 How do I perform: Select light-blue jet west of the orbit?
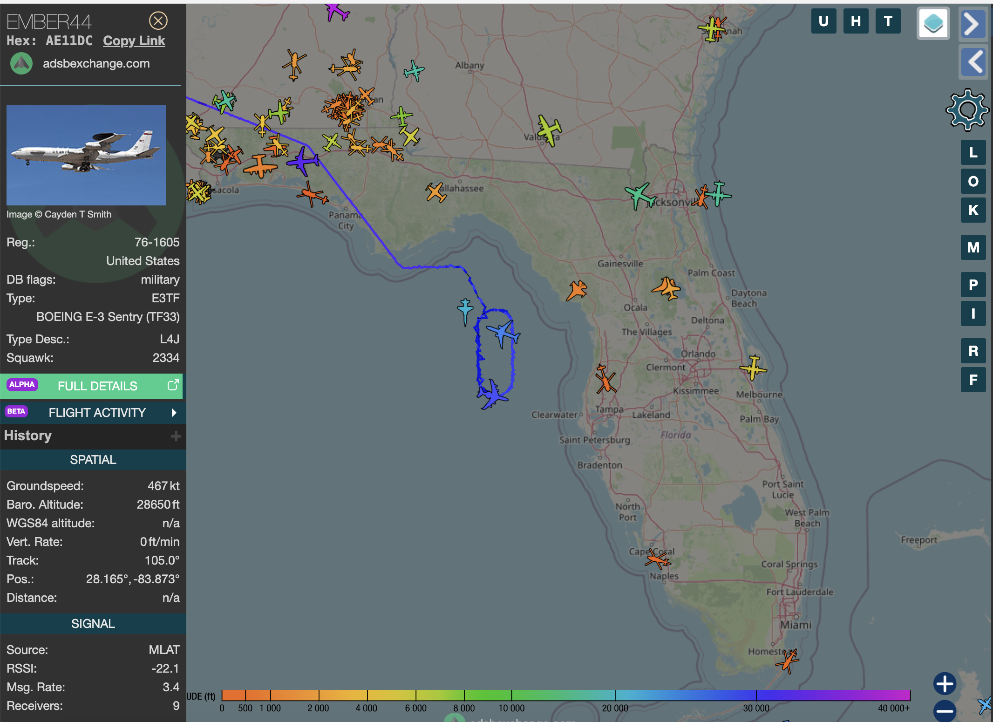(465, 311)
